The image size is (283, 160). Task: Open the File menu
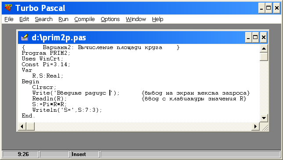click(9, 19)
